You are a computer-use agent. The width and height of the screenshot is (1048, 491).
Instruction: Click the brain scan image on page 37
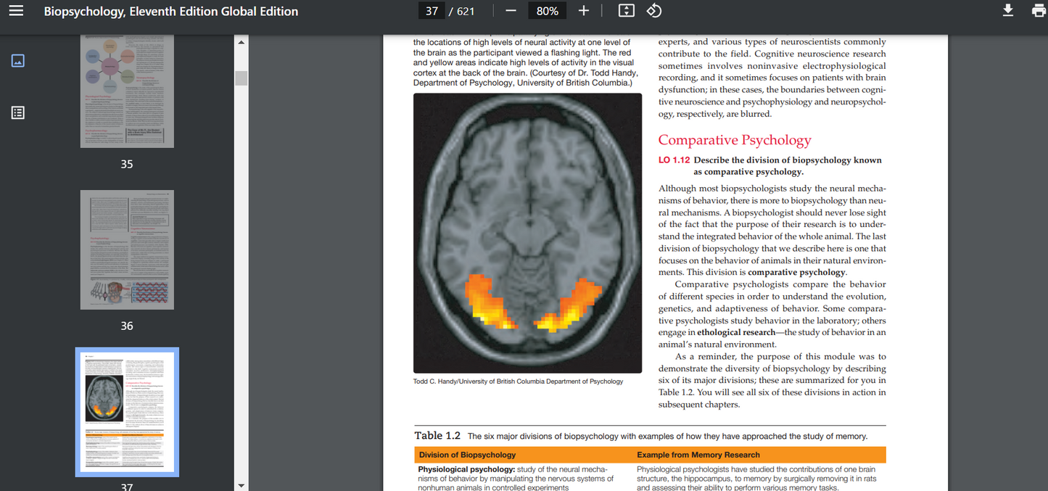pyautogui.click(x=527, y=233)
